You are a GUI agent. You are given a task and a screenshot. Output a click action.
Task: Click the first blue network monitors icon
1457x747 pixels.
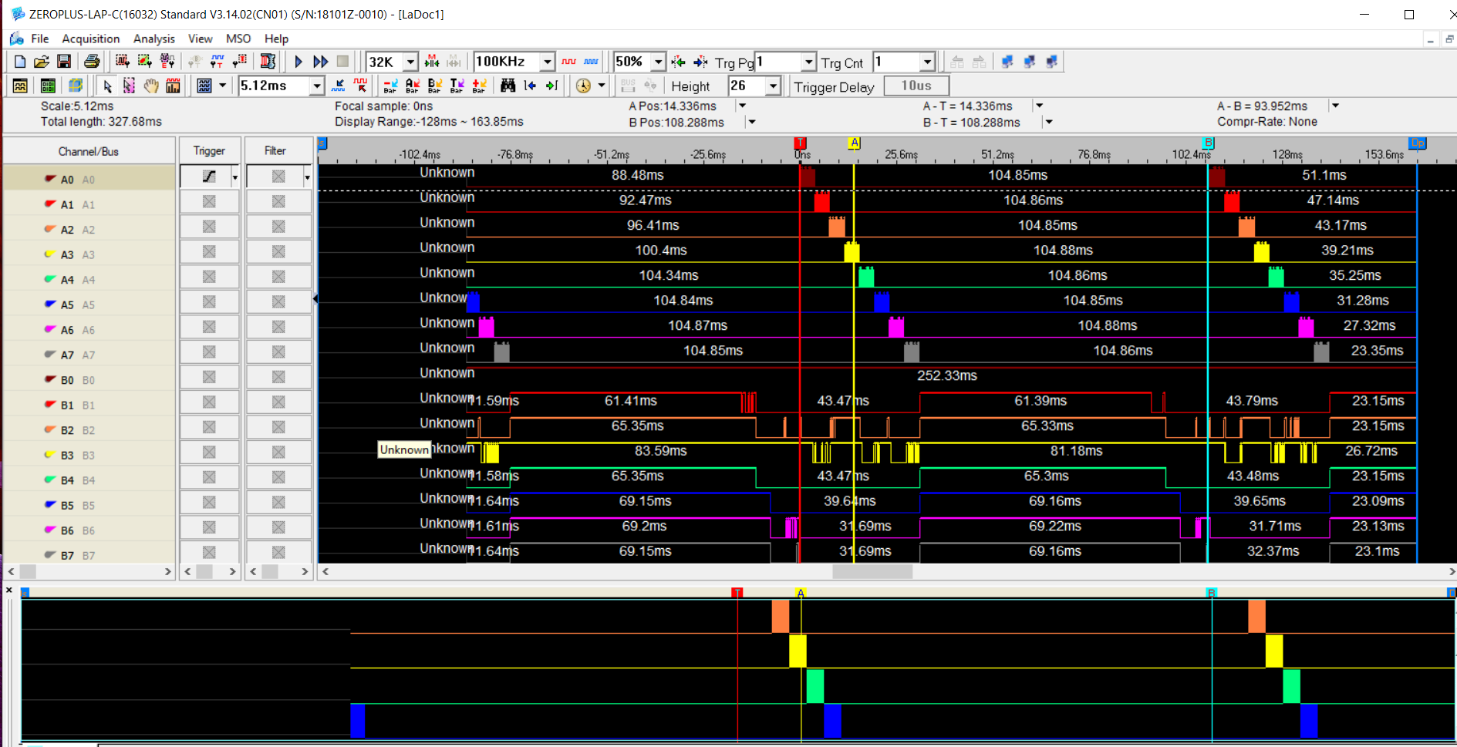tap(1007, 62)
